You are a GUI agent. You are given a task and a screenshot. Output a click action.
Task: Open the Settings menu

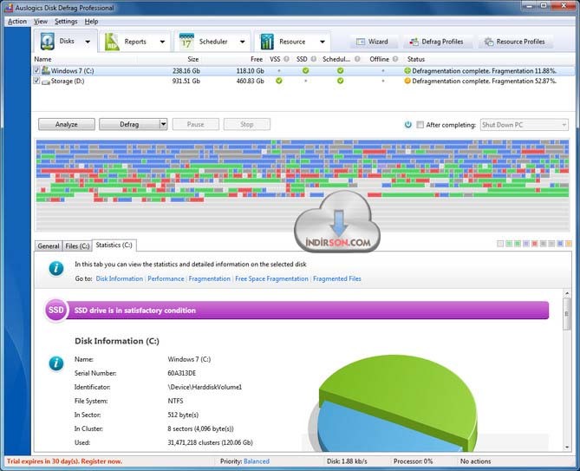[x=66, y=22]
